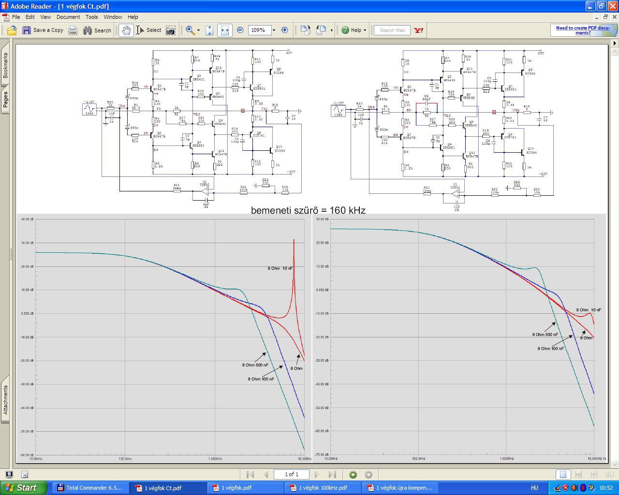The height and width of the screenshot is (495, 619).
Task: Expand the rotate toolbar overflow arrow
Action: point(331,30)
